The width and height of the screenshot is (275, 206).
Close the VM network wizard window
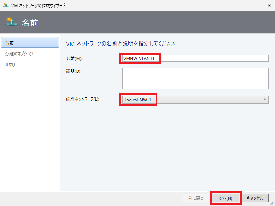coord(269,5)
